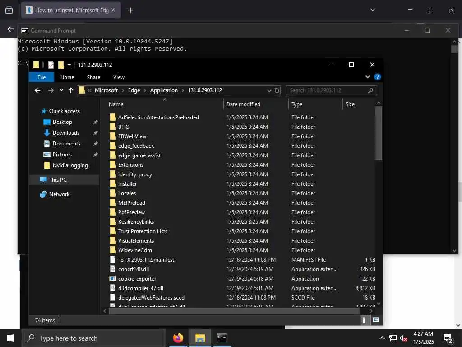Image resolution: width=462 pixels, height=347 pixels.
Task: Select the Extensions folder
Action: (130, 164)
